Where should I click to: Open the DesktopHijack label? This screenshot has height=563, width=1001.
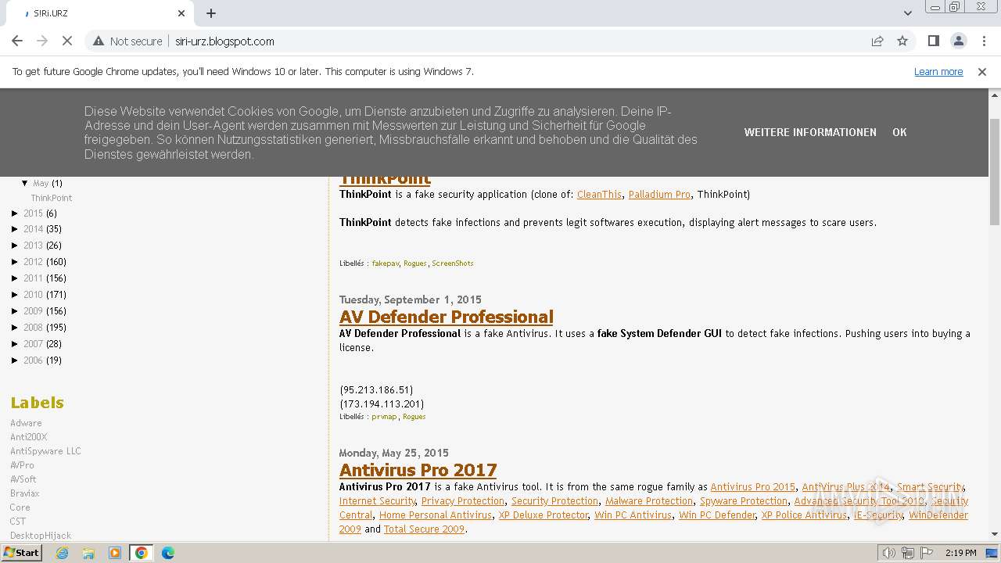pos(41,536)
